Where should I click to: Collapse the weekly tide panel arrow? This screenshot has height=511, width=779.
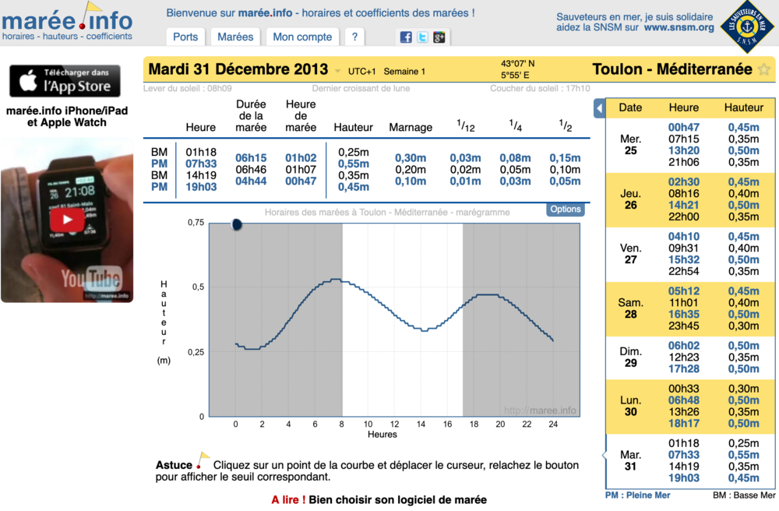pyautogui.click(x=600, y=108)
